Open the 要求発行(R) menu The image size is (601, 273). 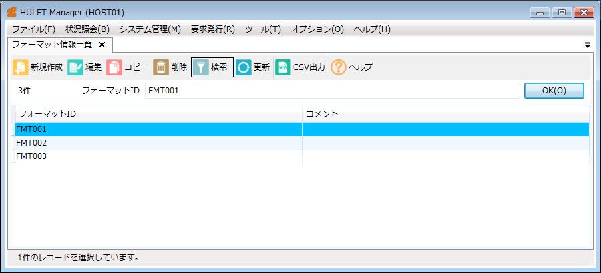tap(213, 29)
